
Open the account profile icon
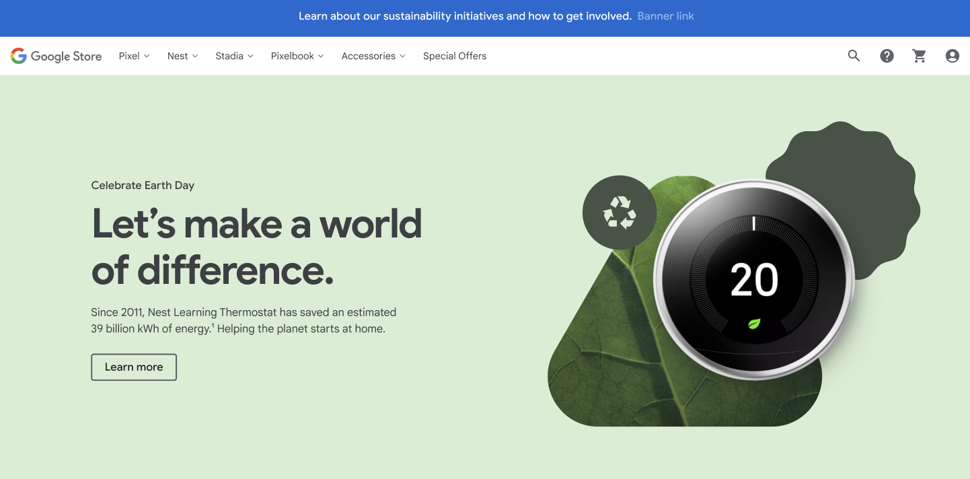(952, 56)
